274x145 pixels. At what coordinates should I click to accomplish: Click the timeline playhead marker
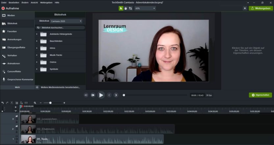tap(21, 106)
